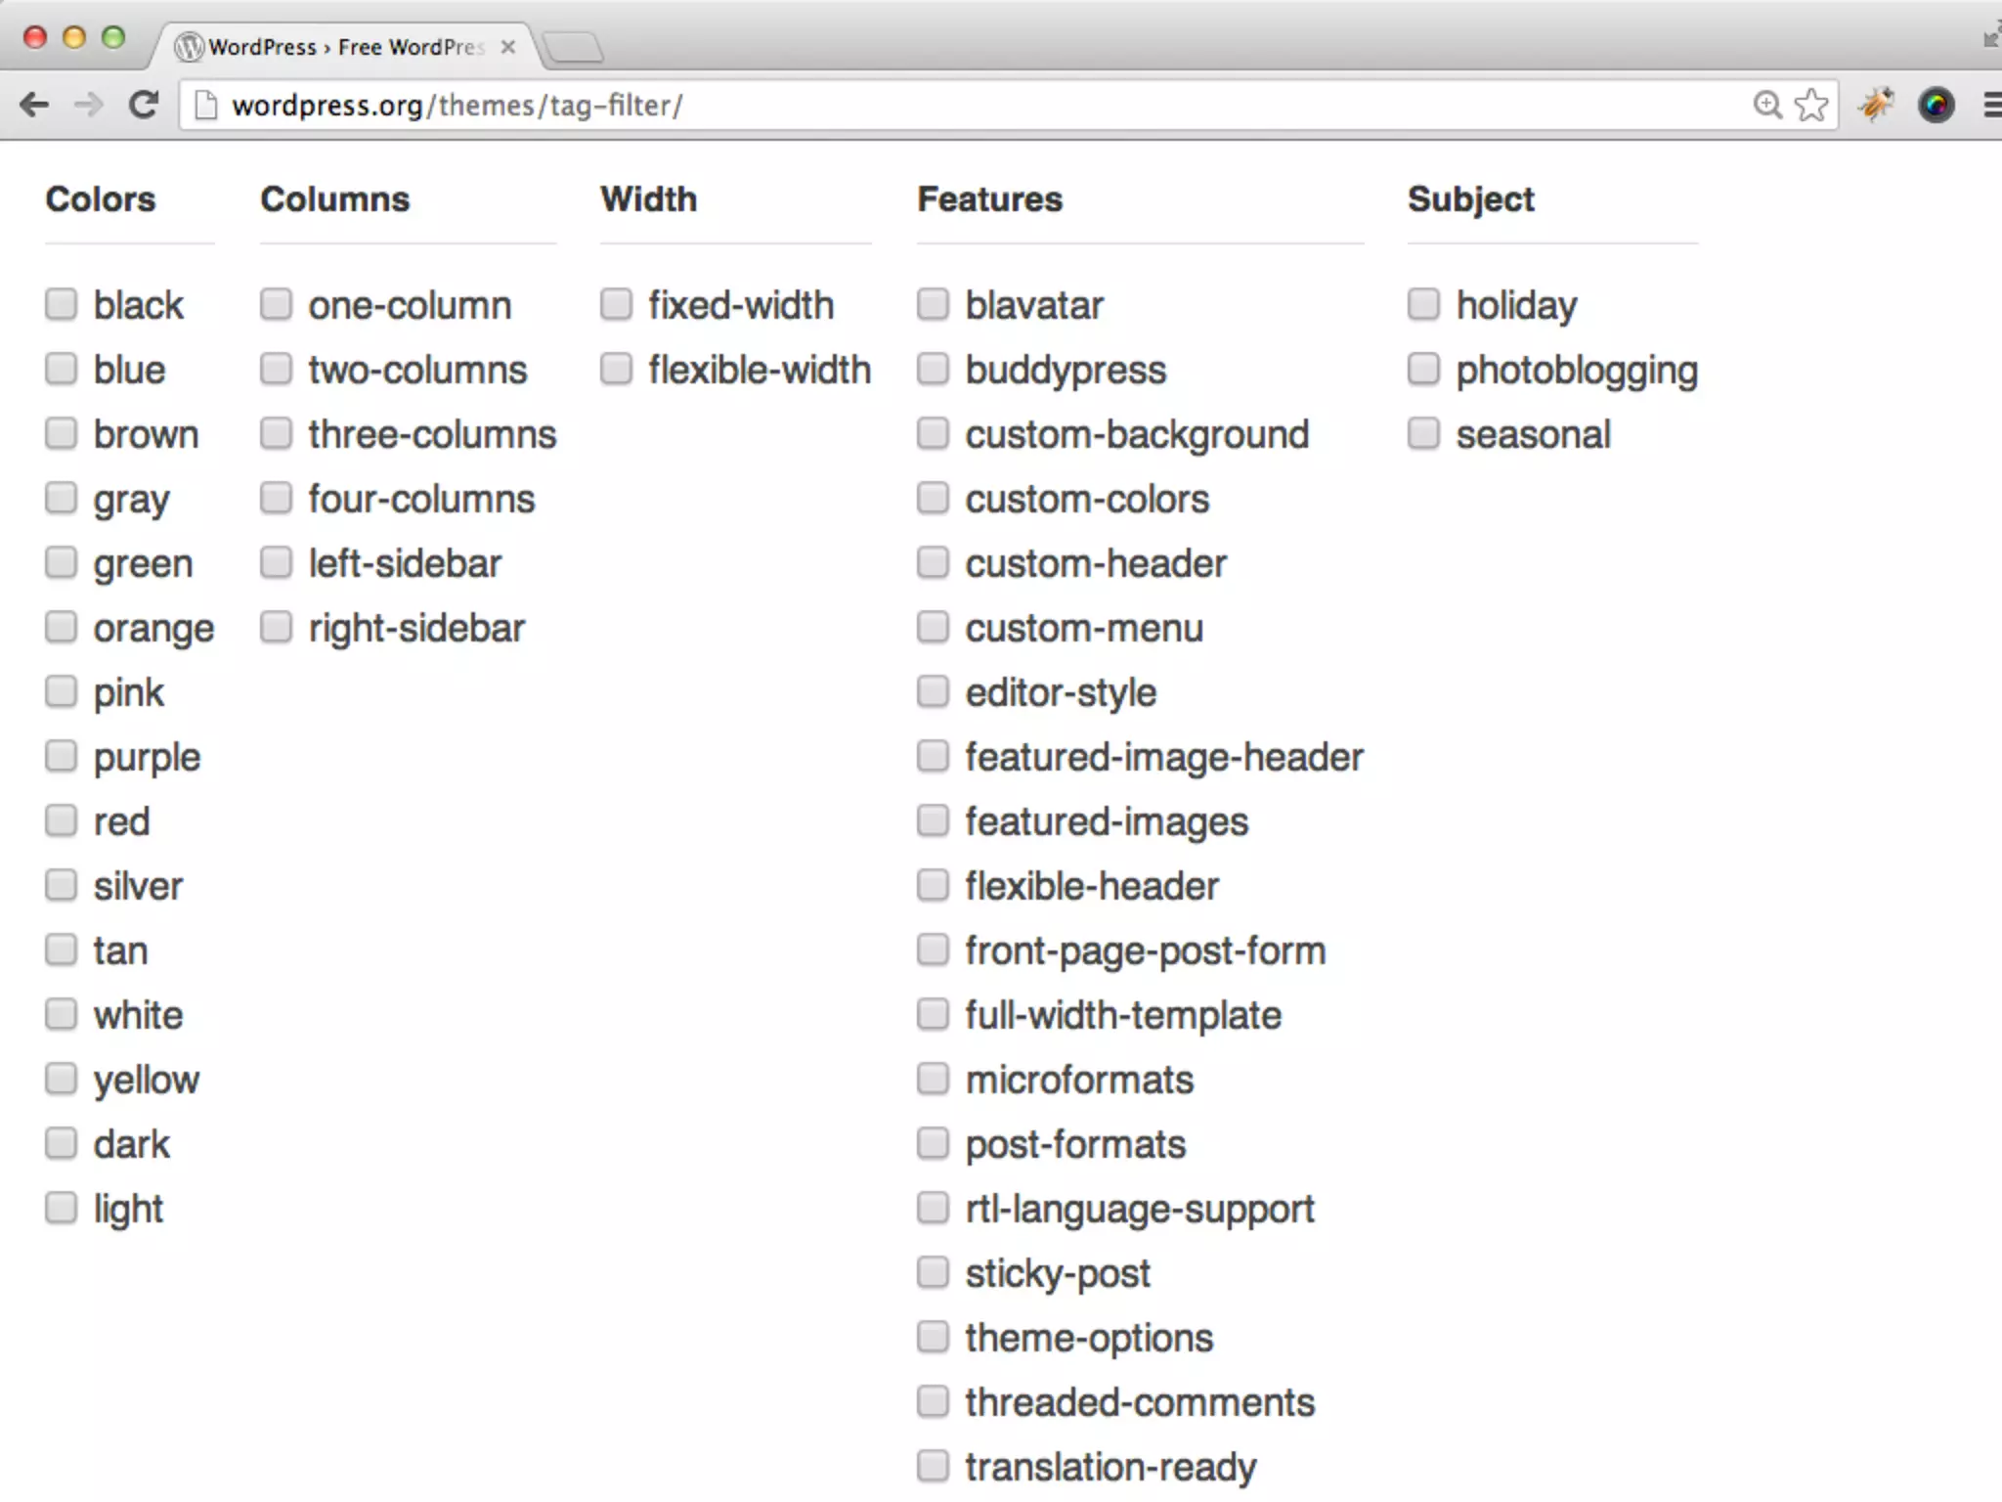Screen dimensions: 2002x1502
Task: Select the WordPress Free WordPress tab
Action: pyautogui.click(x=342, y=47)
